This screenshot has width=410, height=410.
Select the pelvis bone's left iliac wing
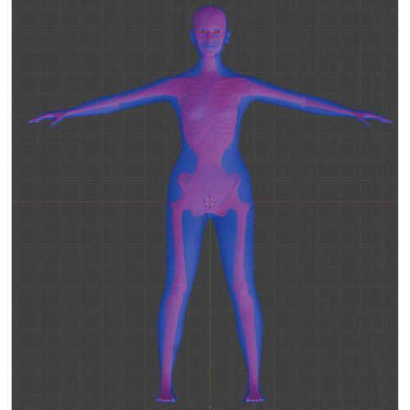pyautogui.click(x=188, y=186)
